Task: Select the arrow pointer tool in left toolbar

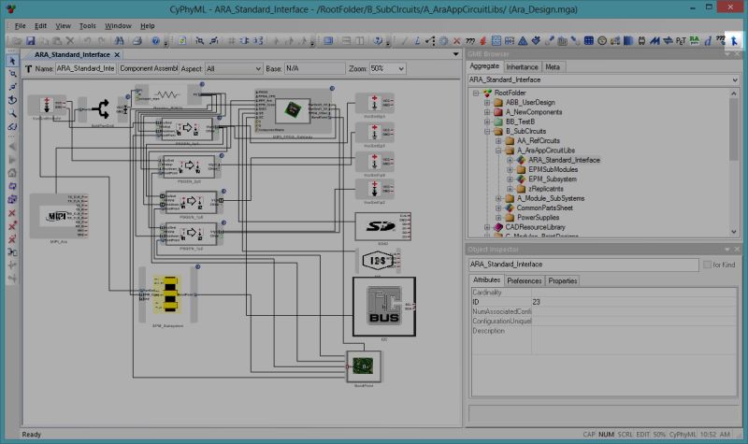Action: [12, 61]
